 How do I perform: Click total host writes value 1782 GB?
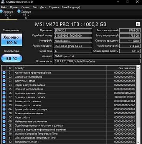coord(130,36)
